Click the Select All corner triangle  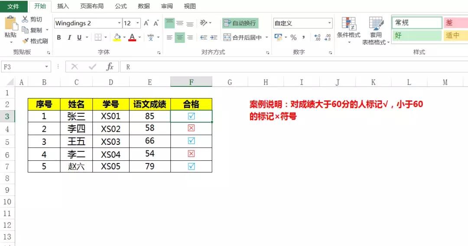(10, 82)
